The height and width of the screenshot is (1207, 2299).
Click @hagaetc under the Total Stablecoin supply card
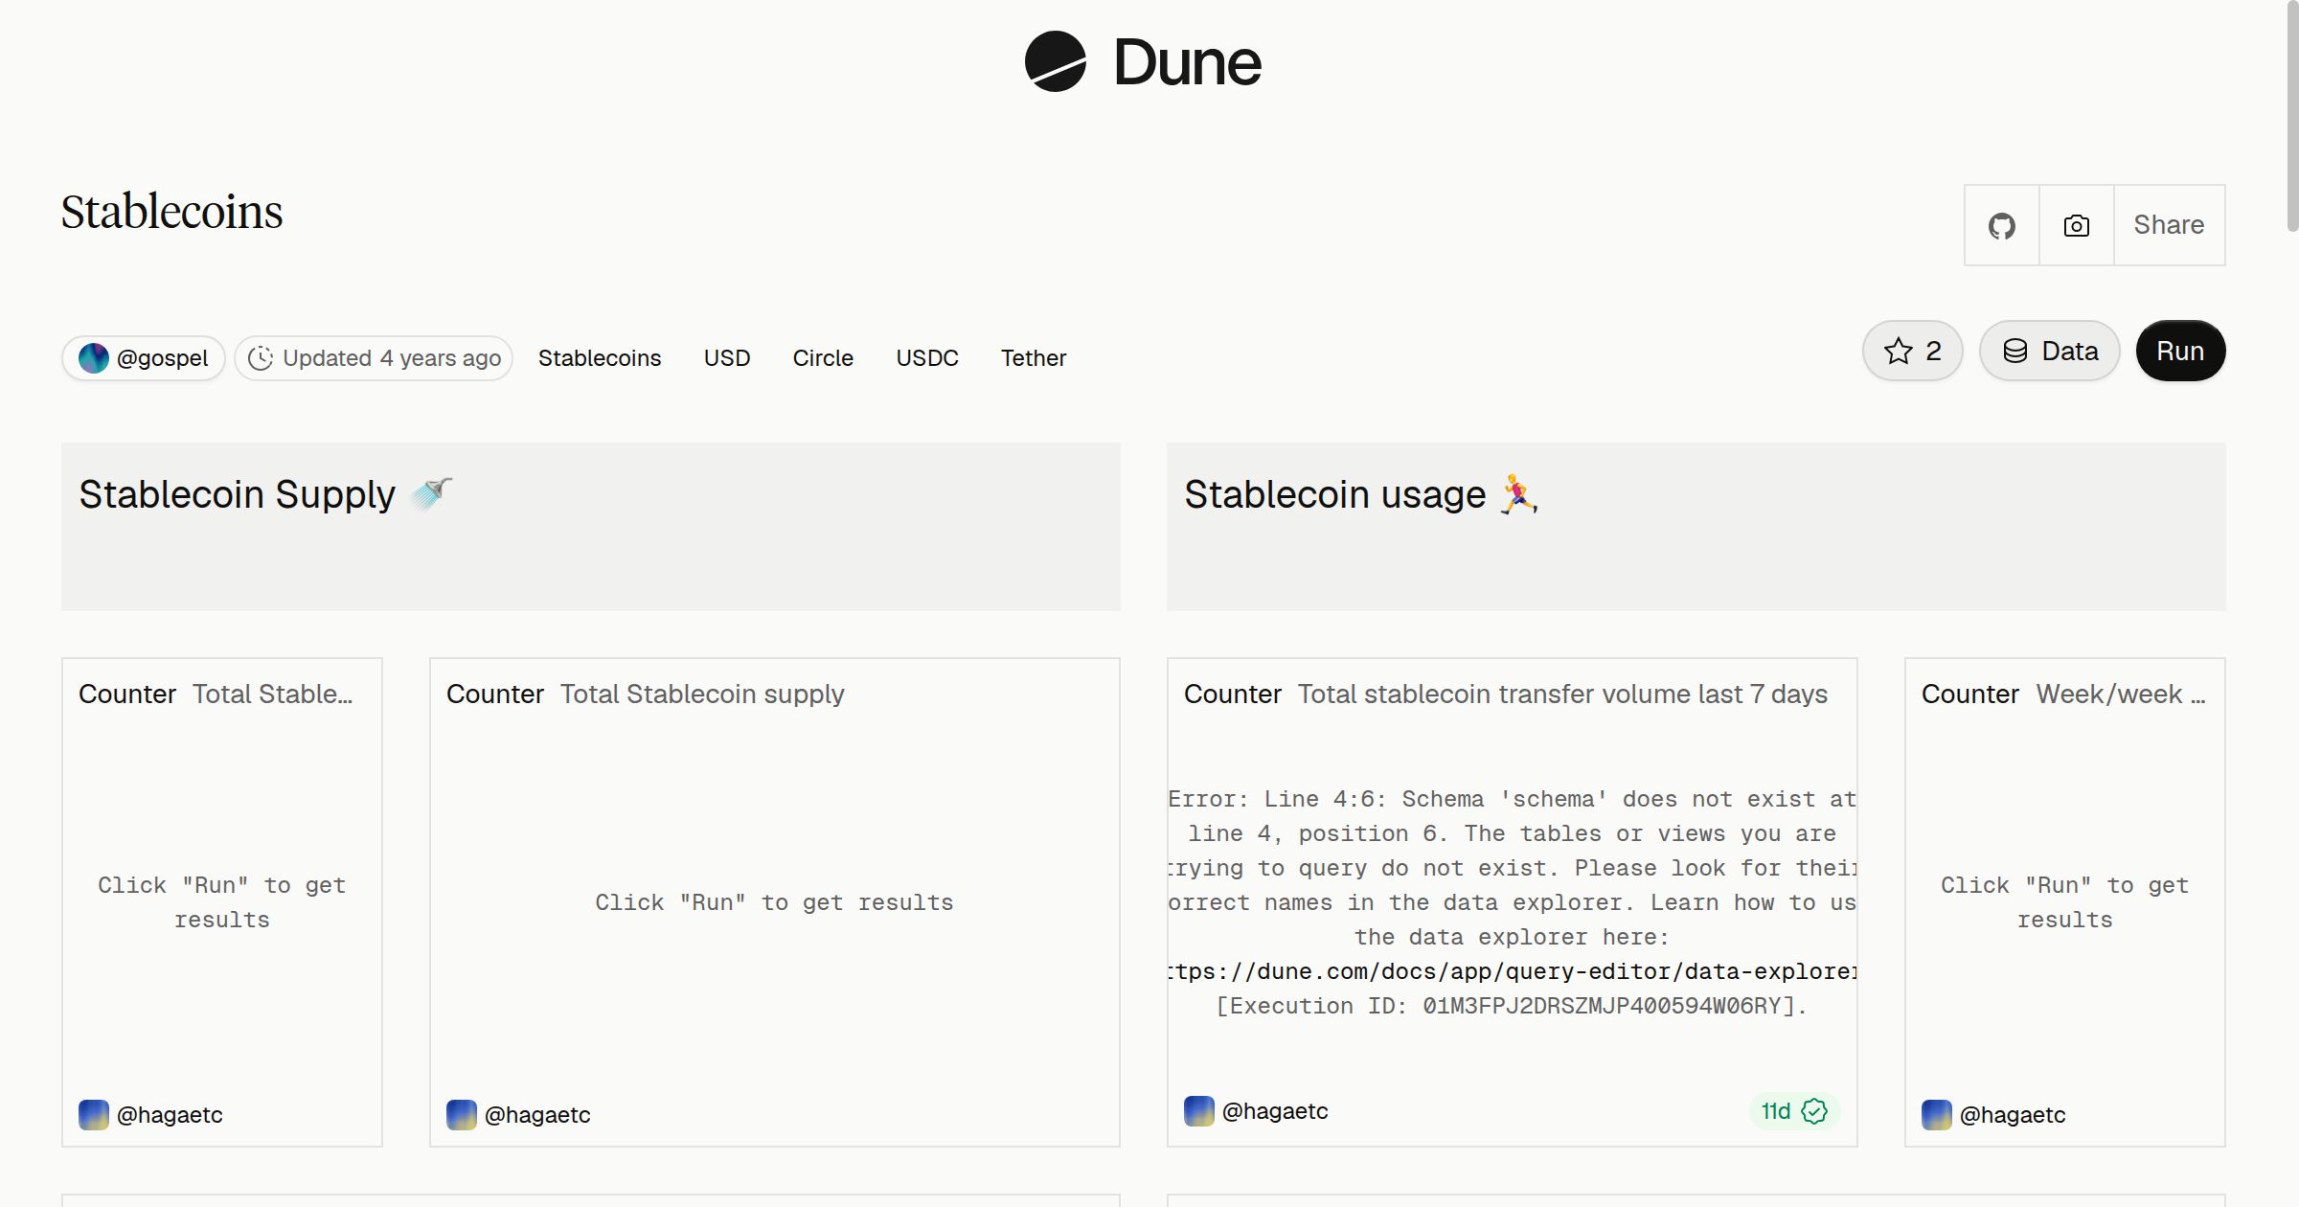click(537, 1115)
